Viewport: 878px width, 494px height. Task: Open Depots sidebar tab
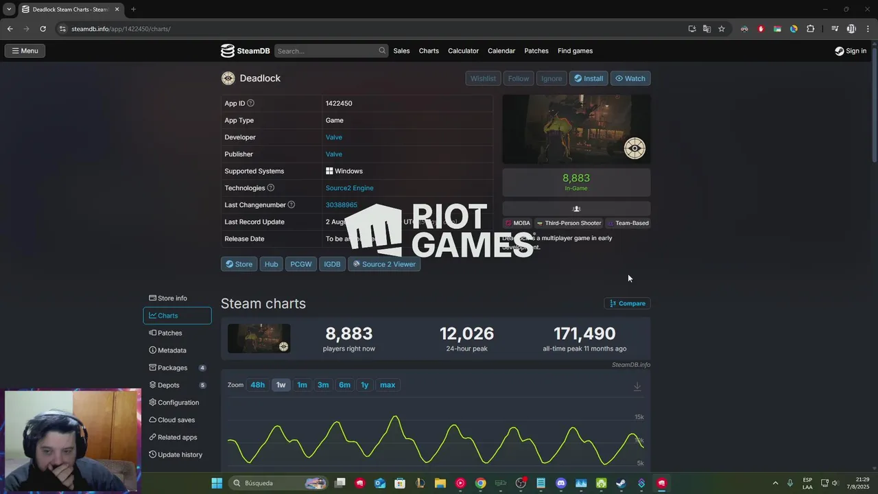[x=177, y=386]
